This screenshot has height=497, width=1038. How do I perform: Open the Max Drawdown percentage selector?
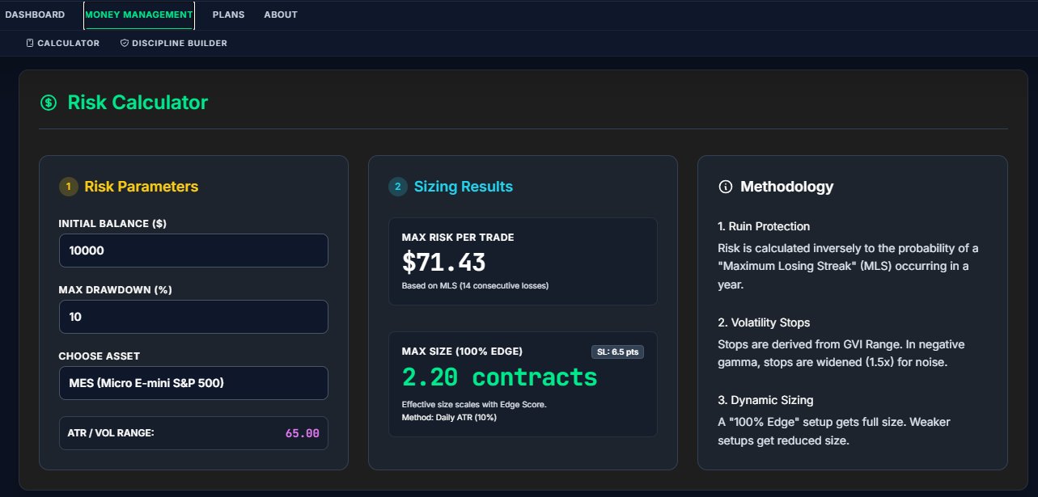point(193,317)
